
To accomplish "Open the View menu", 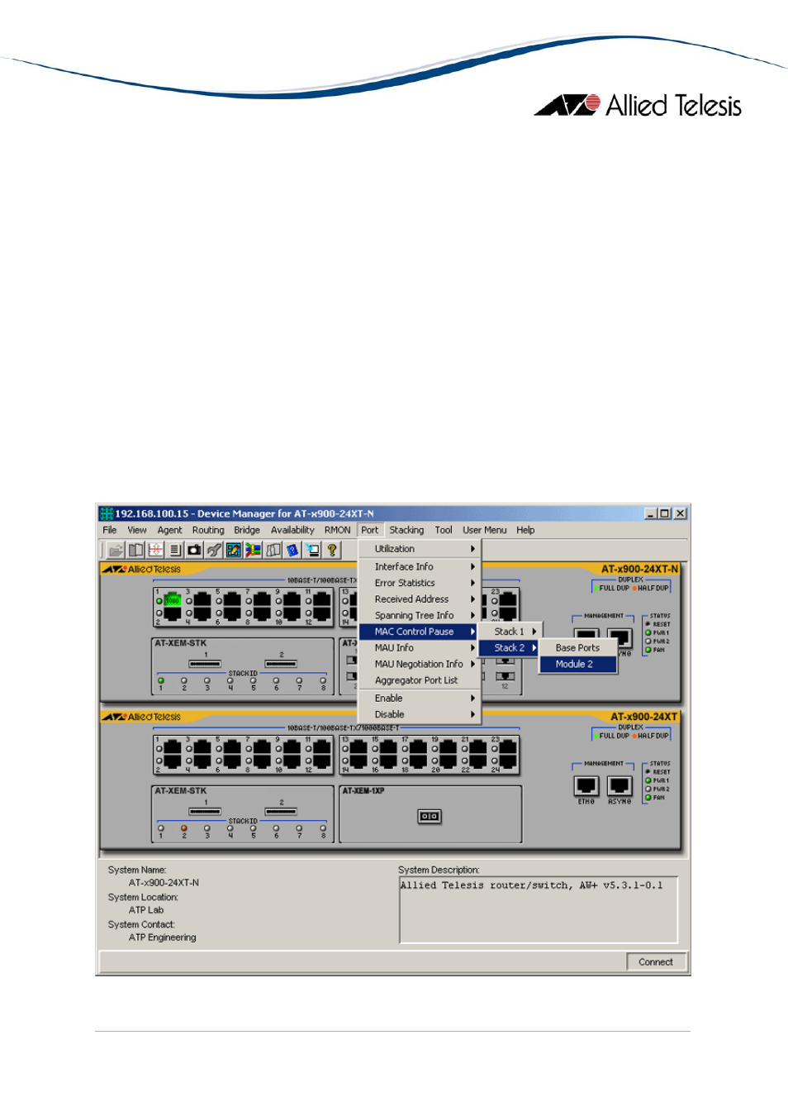I will pyautogui.click(x=137, y=530).
